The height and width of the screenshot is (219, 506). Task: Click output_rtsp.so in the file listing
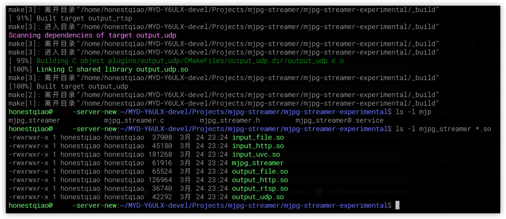[x=260, y=188]
